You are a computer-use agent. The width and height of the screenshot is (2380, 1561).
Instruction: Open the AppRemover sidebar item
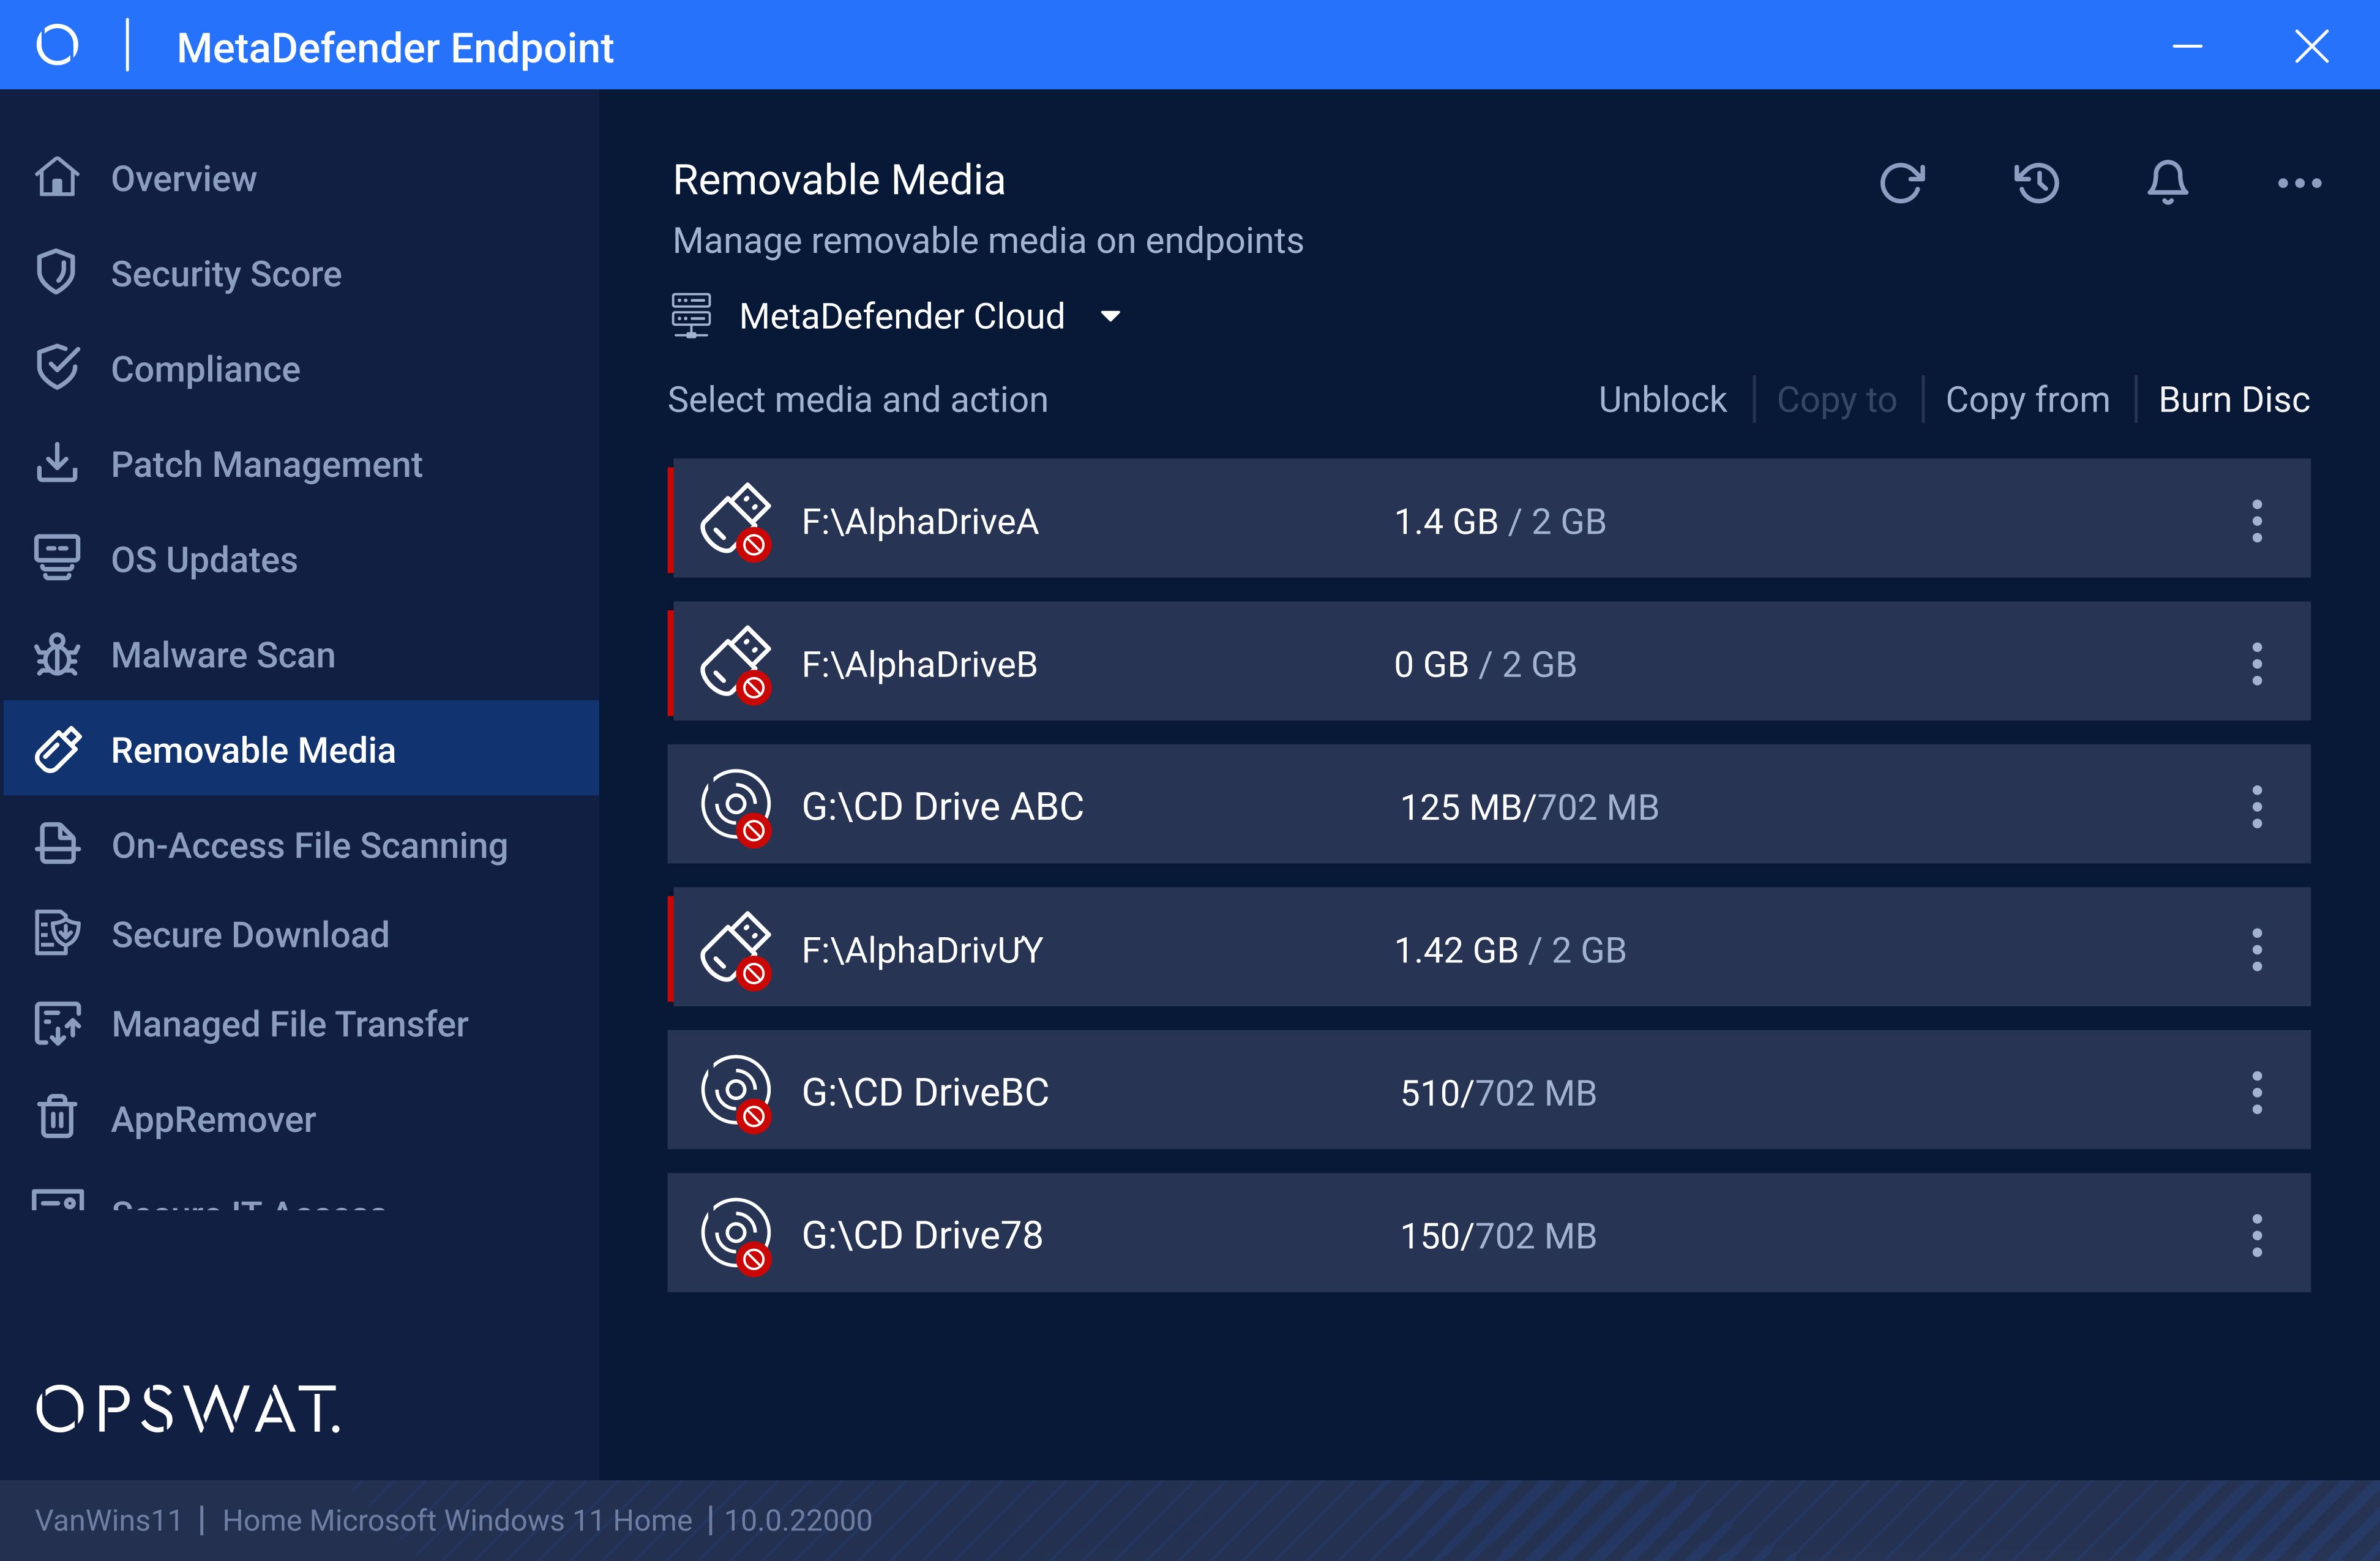coord(213,1120)
